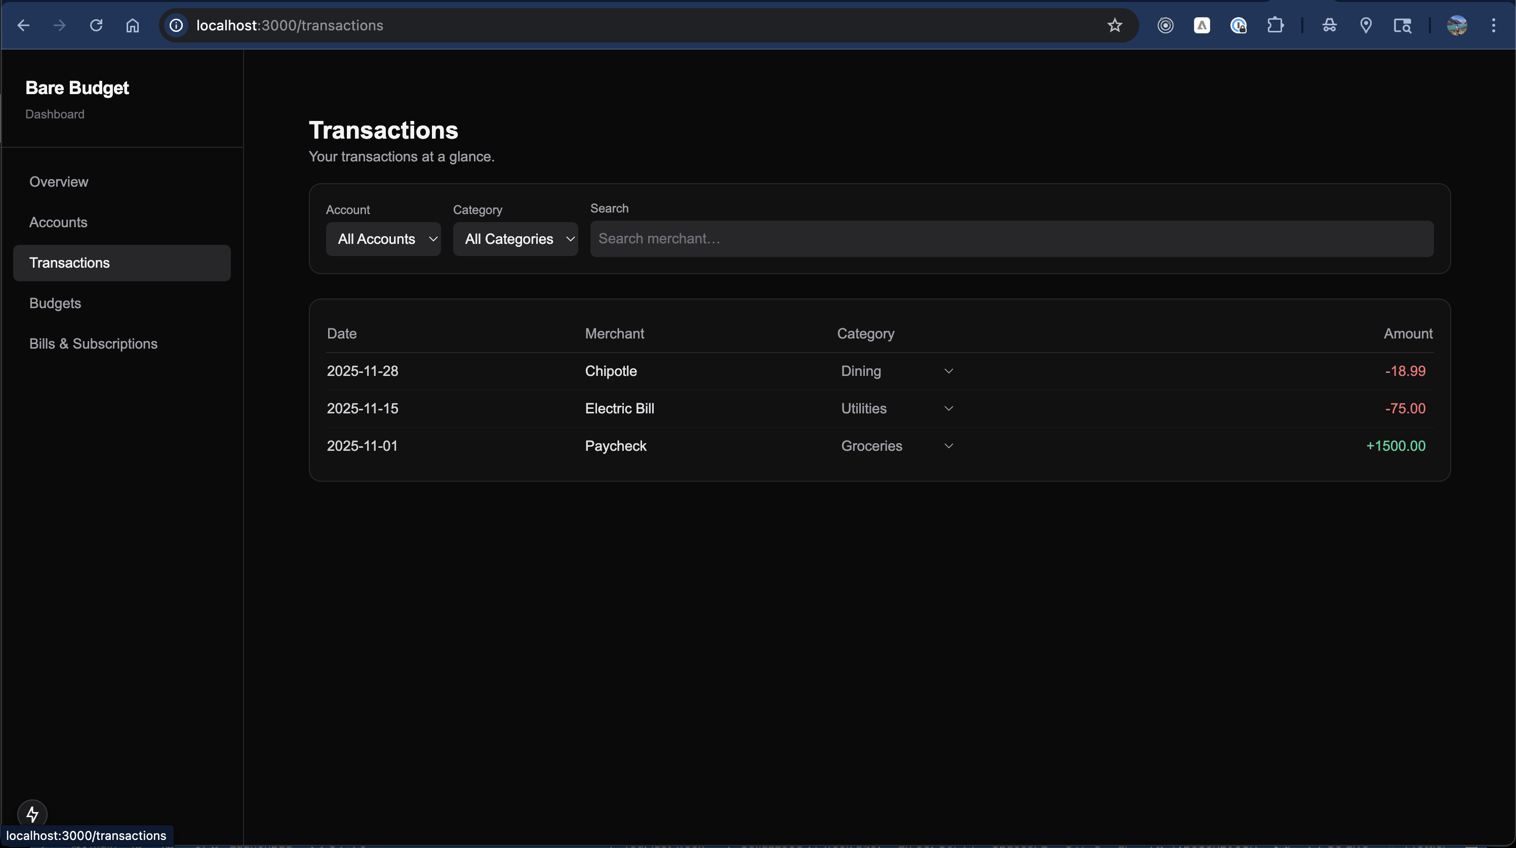Click the site information icon
1516x848 pixels.
(x=176, y=25)
